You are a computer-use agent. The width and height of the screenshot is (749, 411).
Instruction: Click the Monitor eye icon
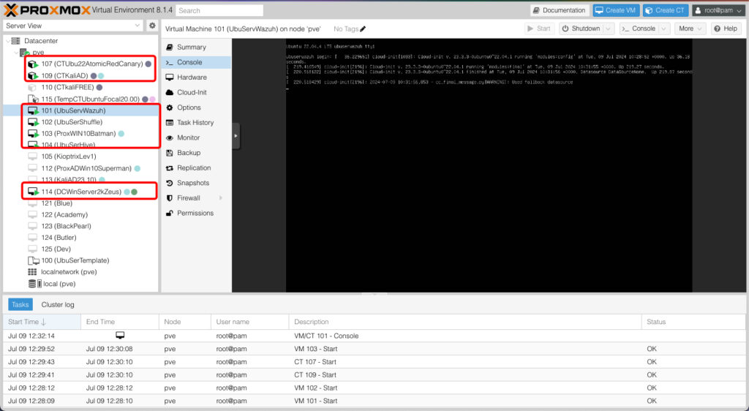pyautogui.click(x=170, y=137)
